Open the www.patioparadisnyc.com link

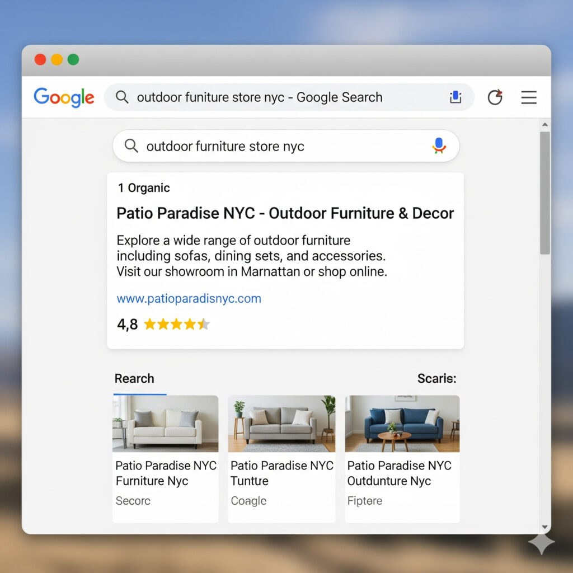[189, 299]
